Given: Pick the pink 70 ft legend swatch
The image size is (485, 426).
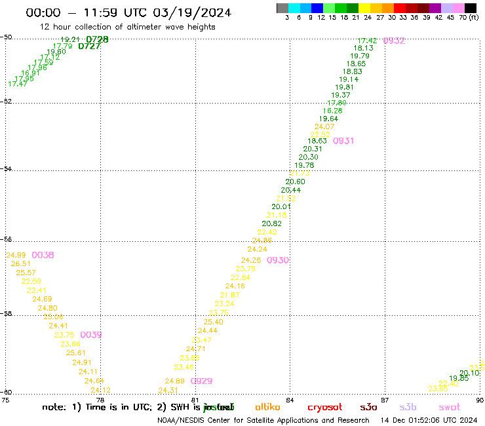Looking at the screenshot, I should click(458, 8).
